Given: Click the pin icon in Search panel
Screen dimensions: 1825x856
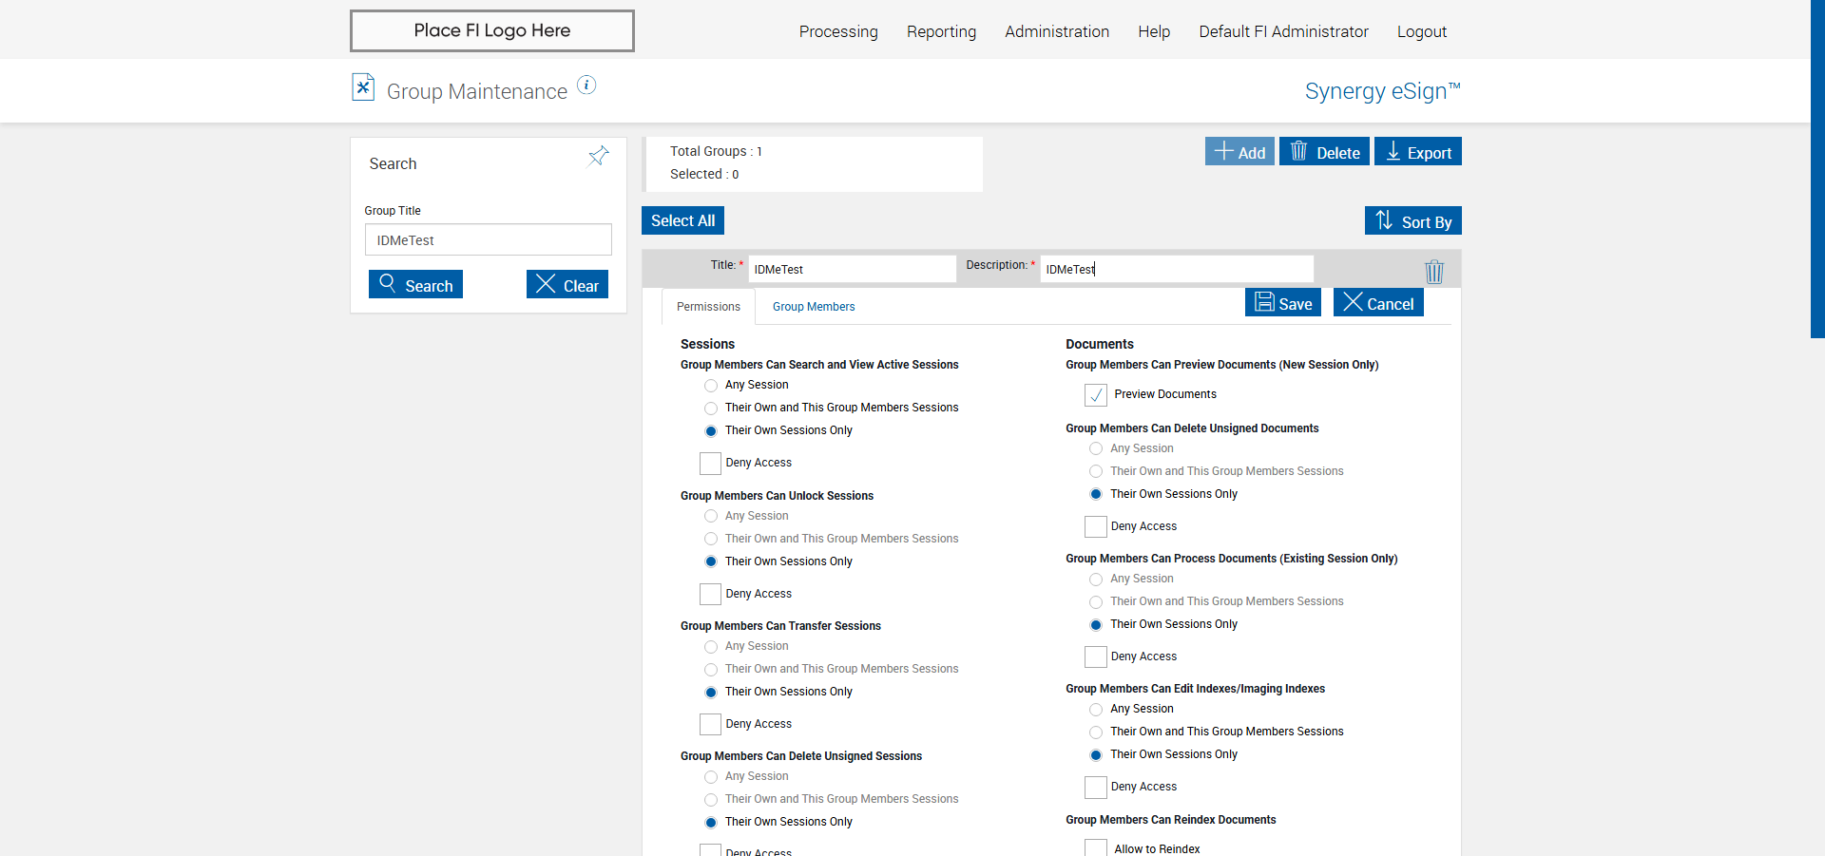Looking at the screenshot, I should coord(598,156).
